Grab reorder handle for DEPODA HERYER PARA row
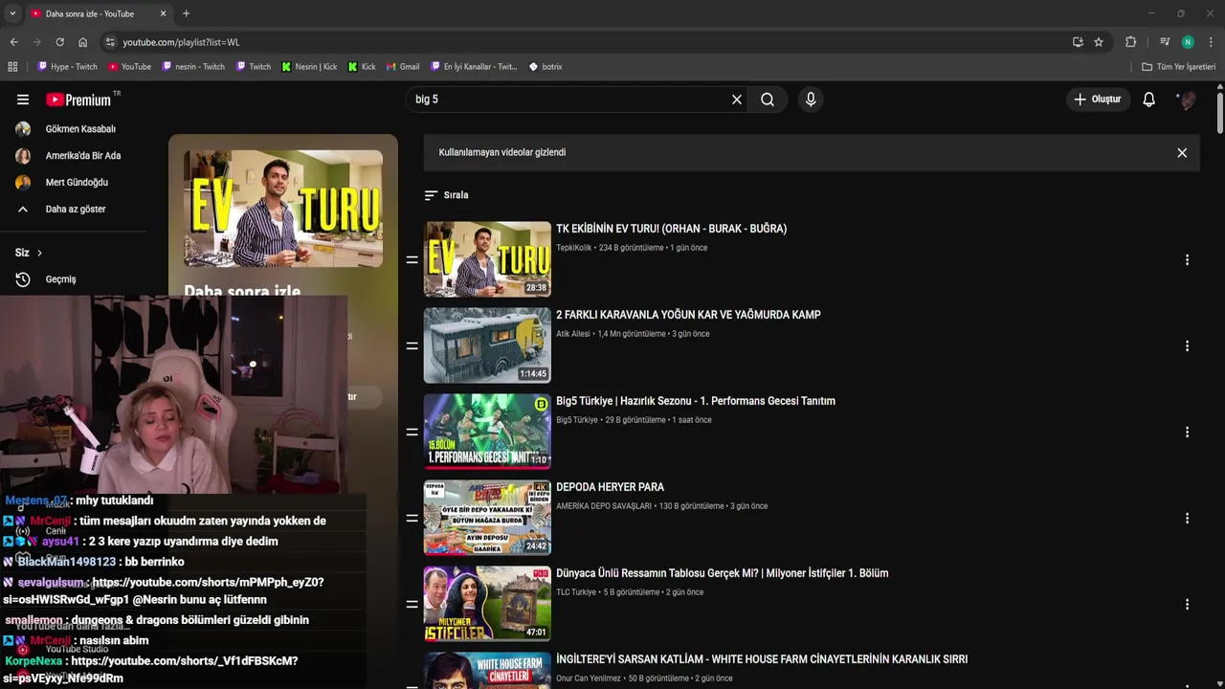This screenshot has width=1225, height=689. [x=412, y=518]
